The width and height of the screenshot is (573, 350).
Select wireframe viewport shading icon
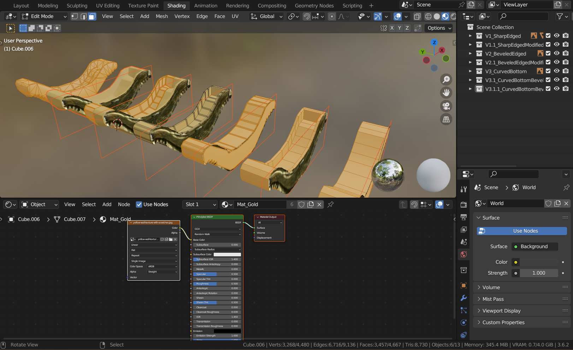[428, 16]
